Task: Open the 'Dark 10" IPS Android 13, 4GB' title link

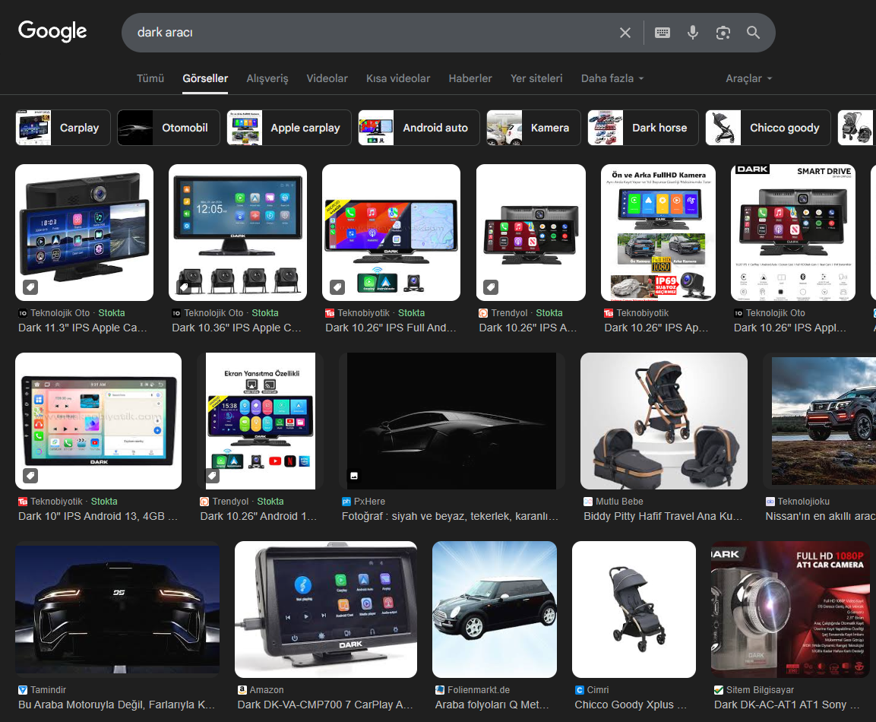Action: 98,516
